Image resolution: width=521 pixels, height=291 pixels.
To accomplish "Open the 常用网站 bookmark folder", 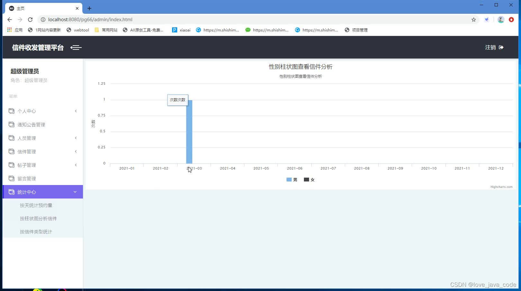I will coord(106,30).
